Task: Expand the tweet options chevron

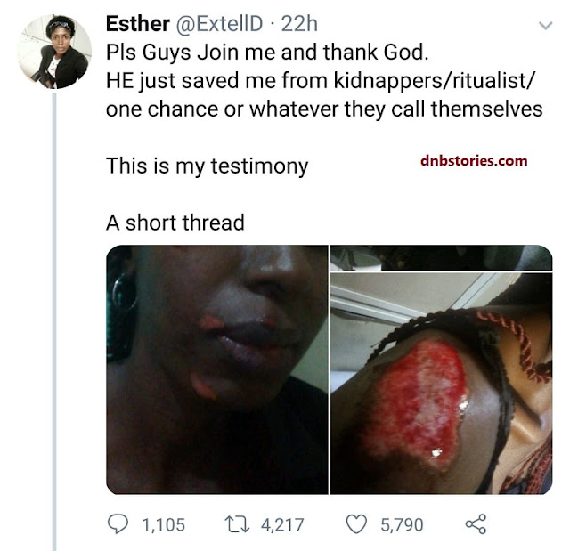Action: 545,26
